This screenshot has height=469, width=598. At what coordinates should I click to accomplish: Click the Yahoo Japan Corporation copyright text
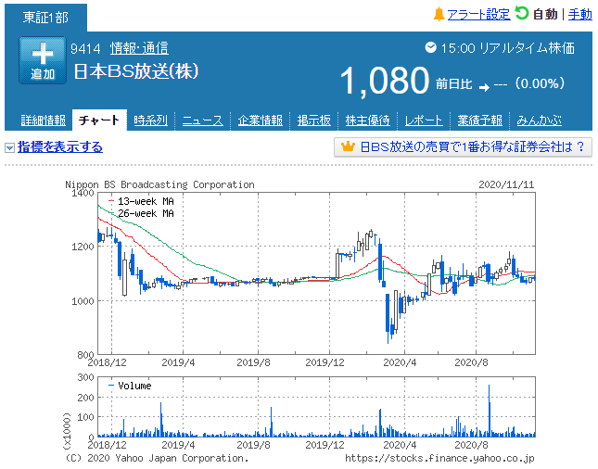click(x=157, y=458)
